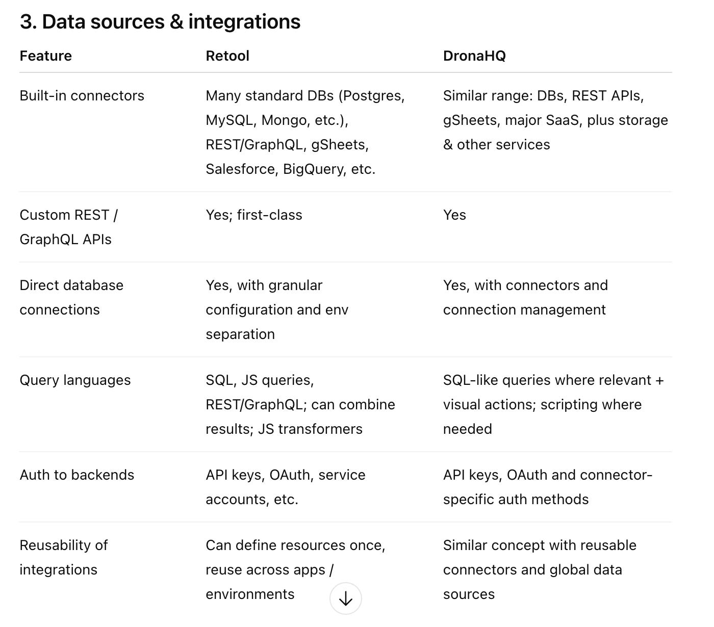
Task: Click the DronaHQ column header
Action: (x=474, y=56)
